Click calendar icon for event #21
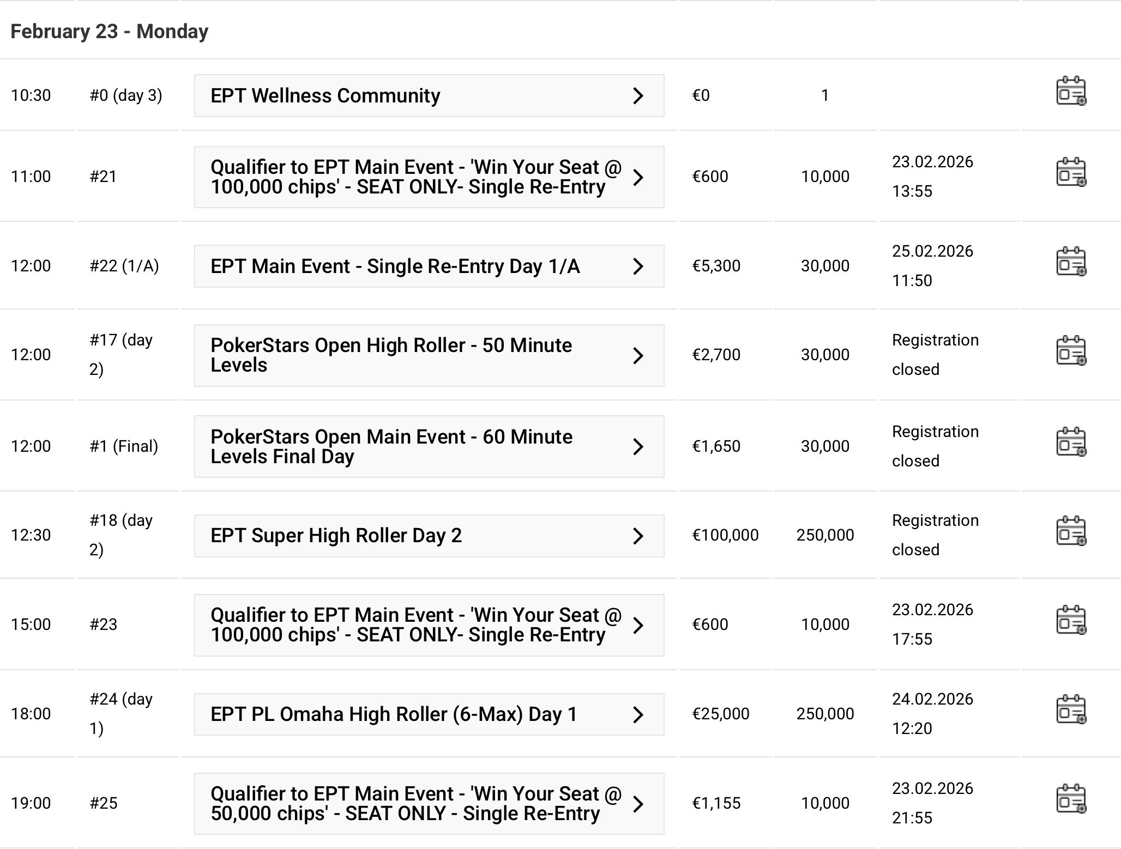 (x=1071, y=172)
